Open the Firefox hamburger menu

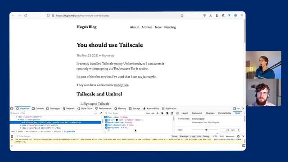tap(242, 15)
